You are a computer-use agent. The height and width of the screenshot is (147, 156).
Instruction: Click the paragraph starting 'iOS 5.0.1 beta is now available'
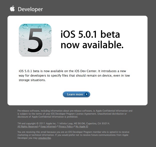[74, 75]
